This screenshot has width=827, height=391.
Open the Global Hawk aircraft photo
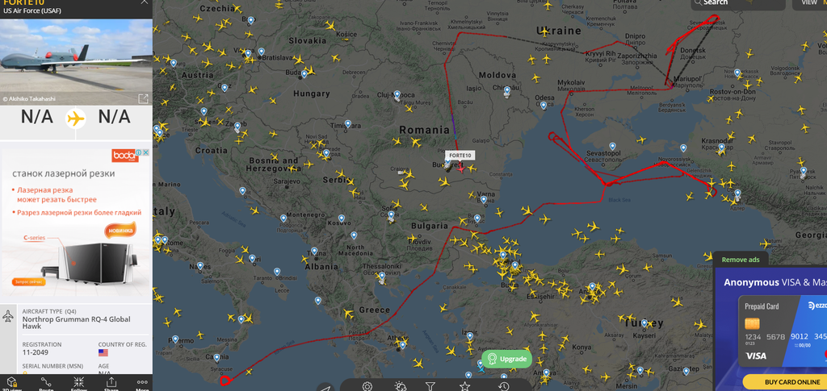tap(76, 62)
